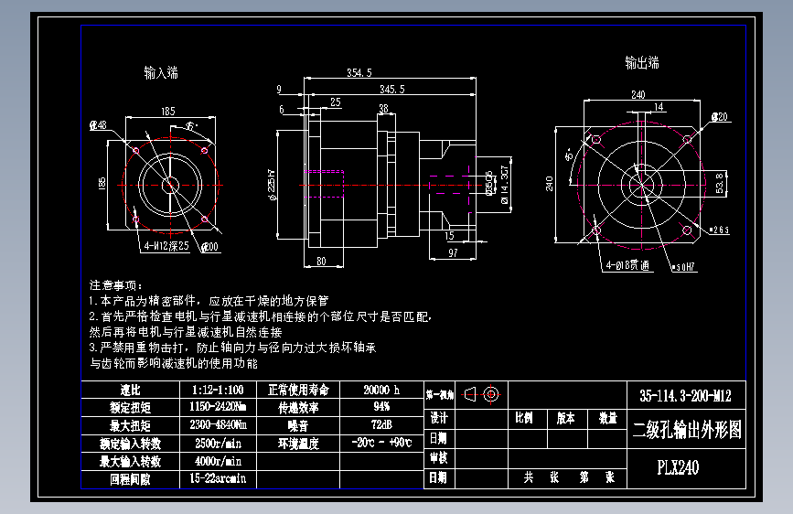Select the '4000r/min' value cell
This screenshot has width=793, height=514.
pyautogui.click(x=218, y=461)
